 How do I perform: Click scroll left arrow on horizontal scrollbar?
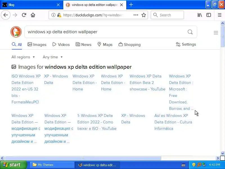click(x=2, y=158)
